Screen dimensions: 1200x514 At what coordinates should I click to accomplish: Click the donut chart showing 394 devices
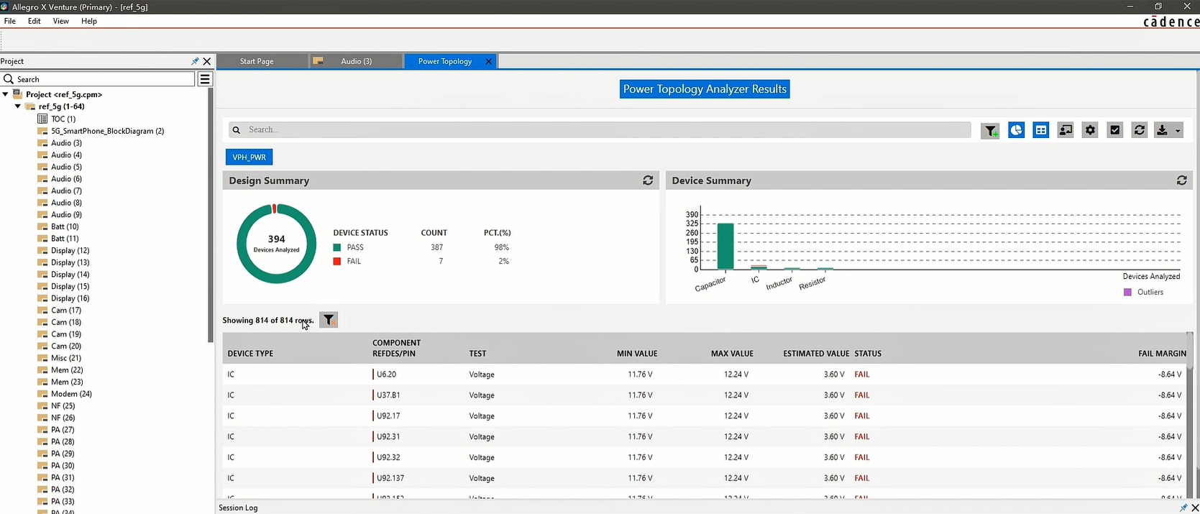pos(277,244)
